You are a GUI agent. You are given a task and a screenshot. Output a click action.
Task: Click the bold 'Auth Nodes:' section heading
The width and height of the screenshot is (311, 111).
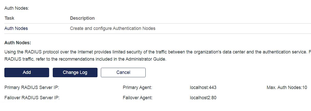18,43
